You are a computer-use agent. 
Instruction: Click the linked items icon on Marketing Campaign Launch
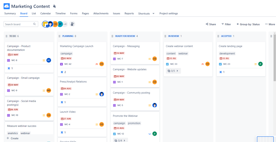[62, 72]
